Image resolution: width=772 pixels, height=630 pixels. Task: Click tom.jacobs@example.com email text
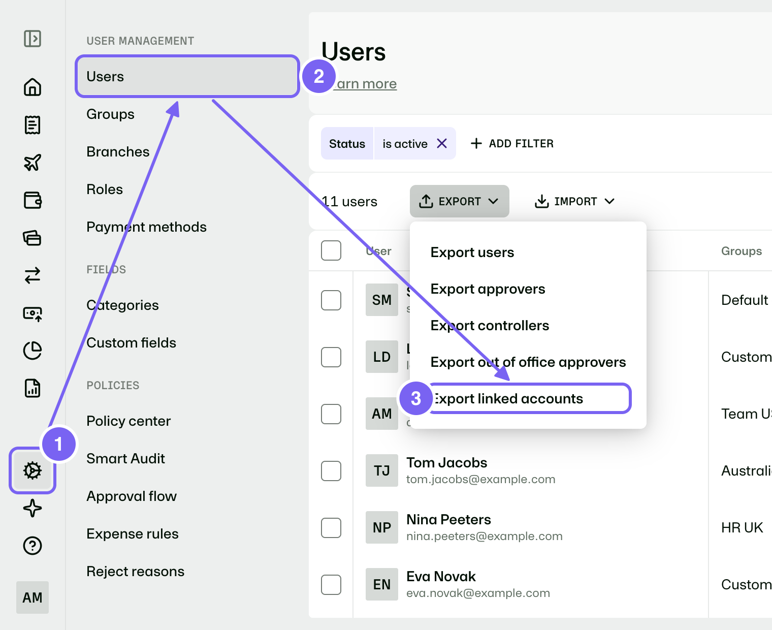click(x=480, y=480)
